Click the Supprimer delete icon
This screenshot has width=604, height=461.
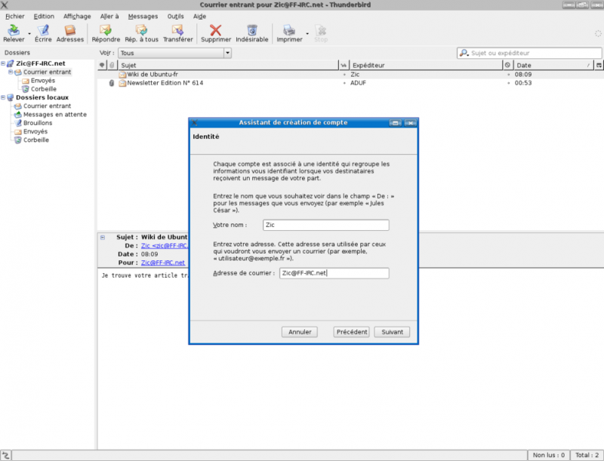tap(215, 31)
